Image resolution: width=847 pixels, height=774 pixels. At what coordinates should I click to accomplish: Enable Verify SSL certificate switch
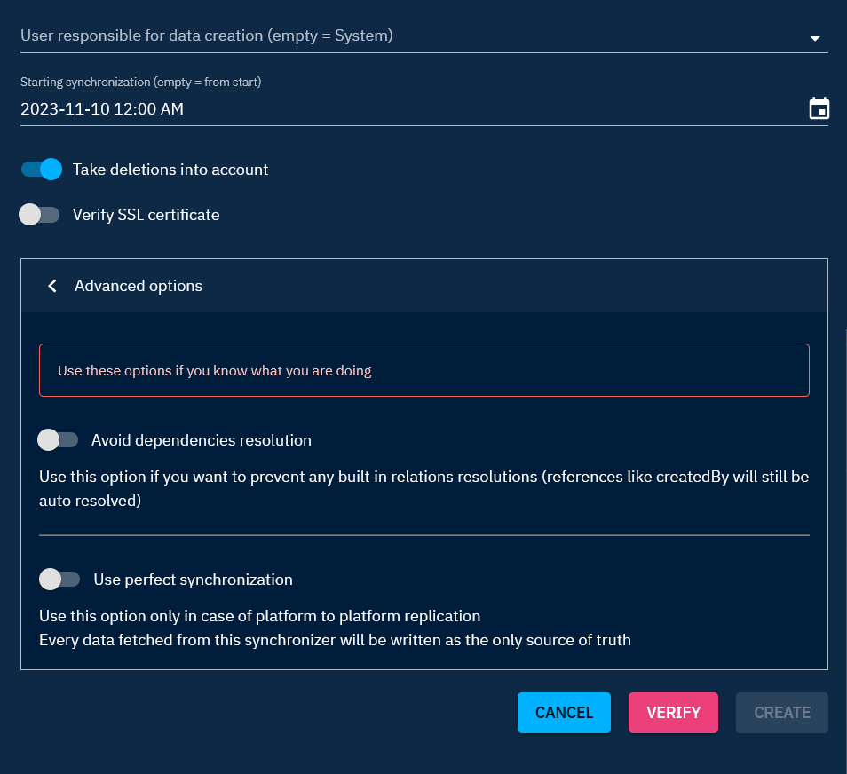pos(40,215)
